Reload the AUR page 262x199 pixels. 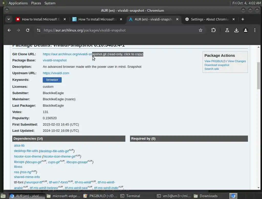(x=28, y=30)
